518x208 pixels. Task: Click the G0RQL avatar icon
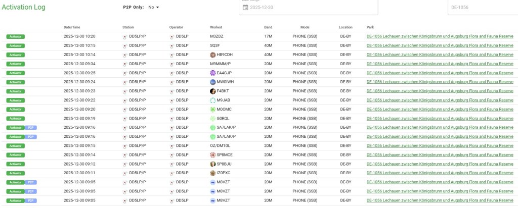click(x=213, y=118)
